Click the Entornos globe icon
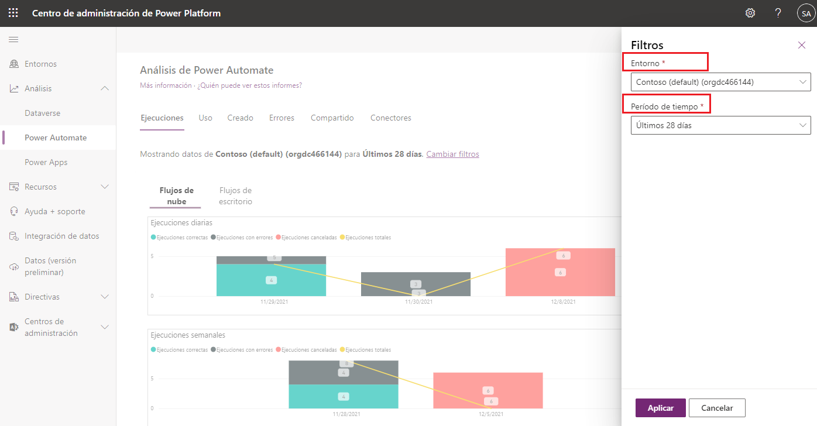The height and width of the screenshot is (426, 817). click(x=14, y=64)
